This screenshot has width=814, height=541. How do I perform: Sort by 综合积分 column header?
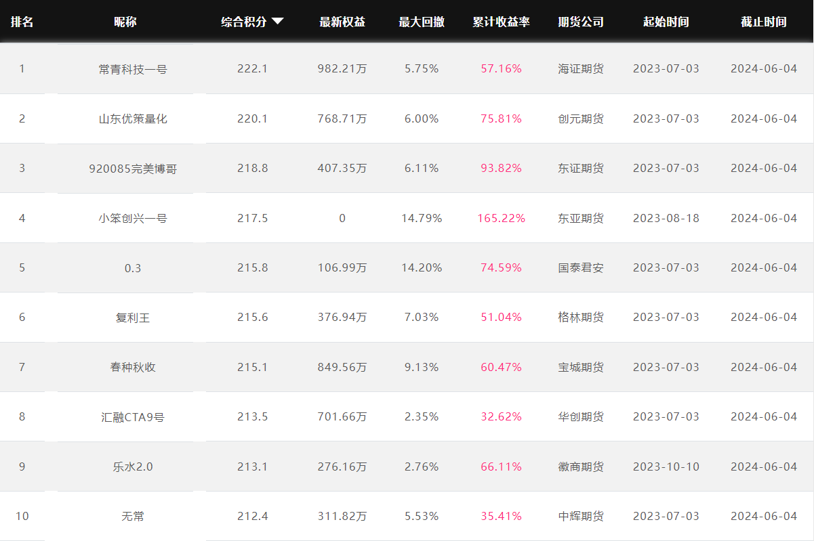tap(244, 22)
